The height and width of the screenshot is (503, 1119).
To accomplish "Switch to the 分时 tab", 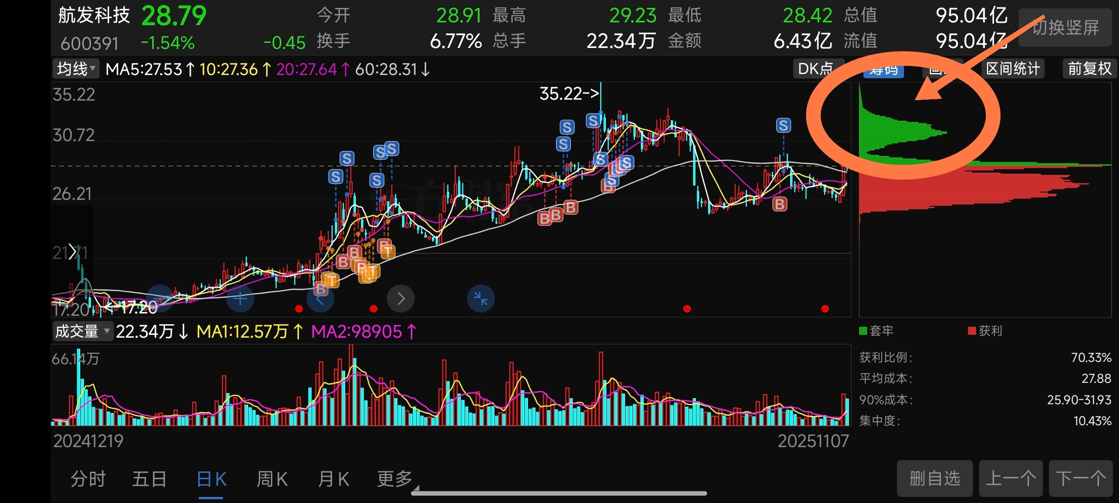I will click(88, 478).
